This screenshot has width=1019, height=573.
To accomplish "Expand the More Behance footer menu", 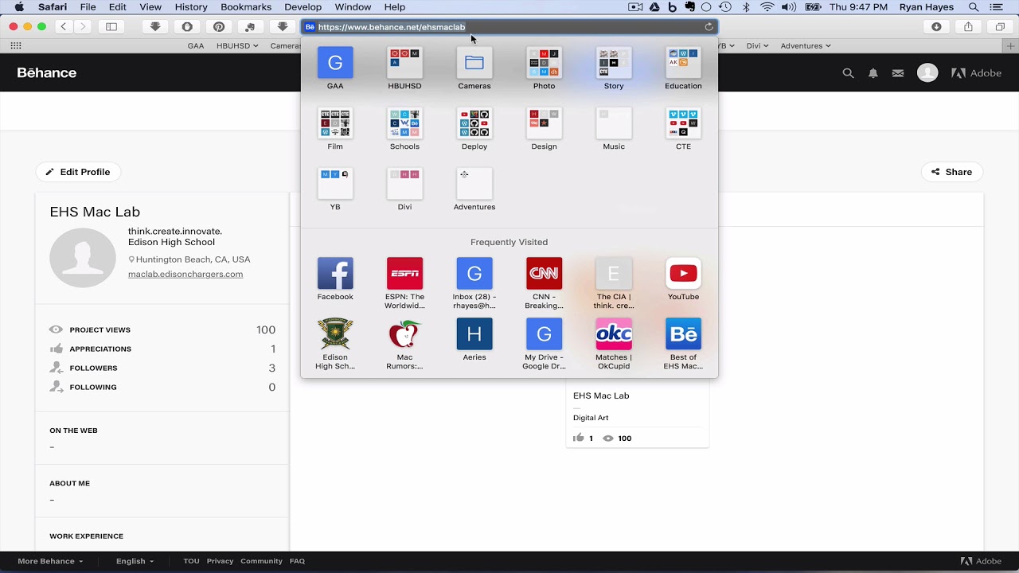I will pyautogui.click(x=50, y=561).
